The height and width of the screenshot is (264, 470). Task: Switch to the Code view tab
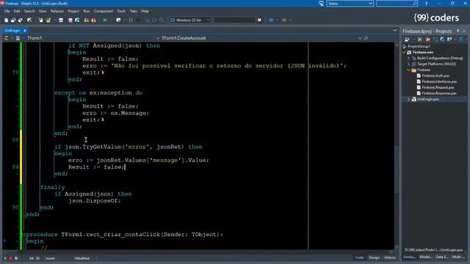point(359,257)
